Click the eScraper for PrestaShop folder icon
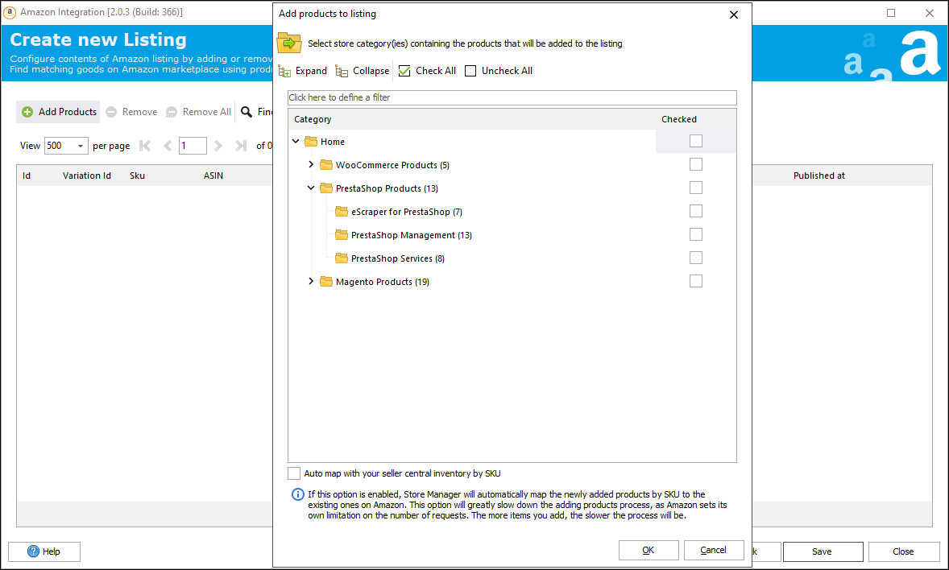This screenshot has height=570, width=949. pos(342,212)
